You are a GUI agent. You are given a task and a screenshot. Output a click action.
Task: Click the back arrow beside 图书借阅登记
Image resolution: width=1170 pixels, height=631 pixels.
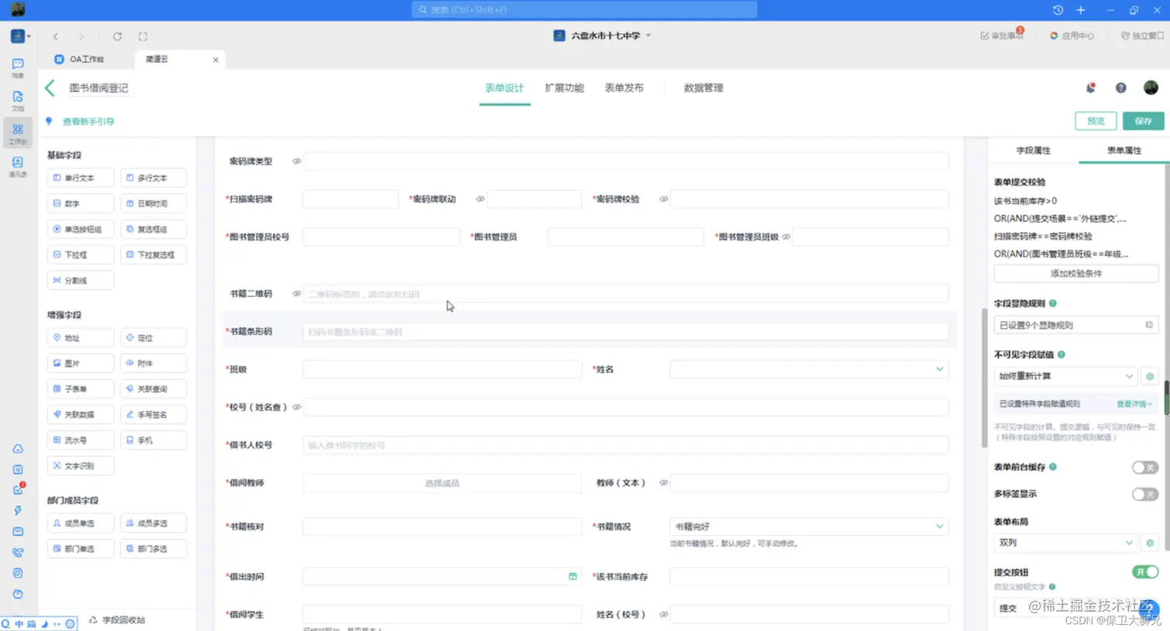click(x=50, y=88)
